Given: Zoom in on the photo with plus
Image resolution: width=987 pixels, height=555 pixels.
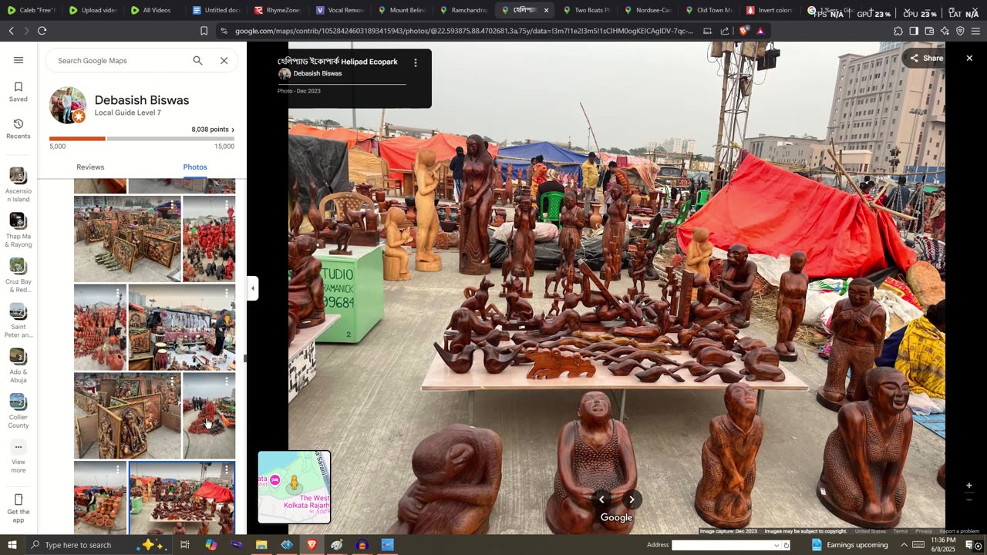Looking at the screenshot, I should coord(969,486).
